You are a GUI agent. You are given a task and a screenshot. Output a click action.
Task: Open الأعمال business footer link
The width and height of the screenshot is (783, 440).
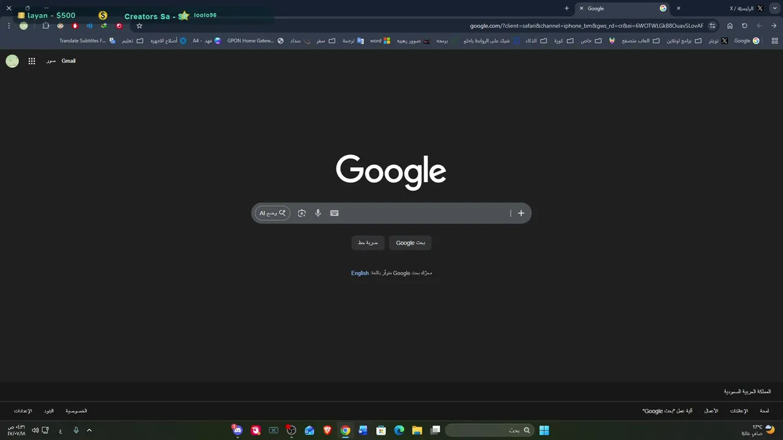[711, 411]
